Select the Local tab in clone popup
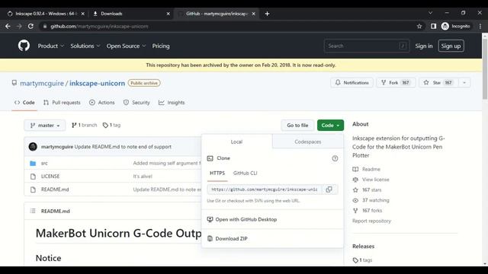Screen dimensions: 488x274 (x=236, y=142)
